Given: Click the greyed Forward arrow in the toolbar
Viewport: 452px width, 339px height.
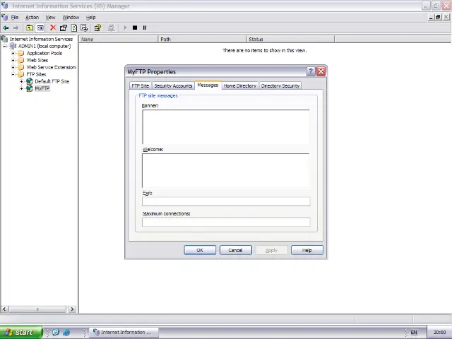Looking at the screenshot, I should tap(16, 28).
